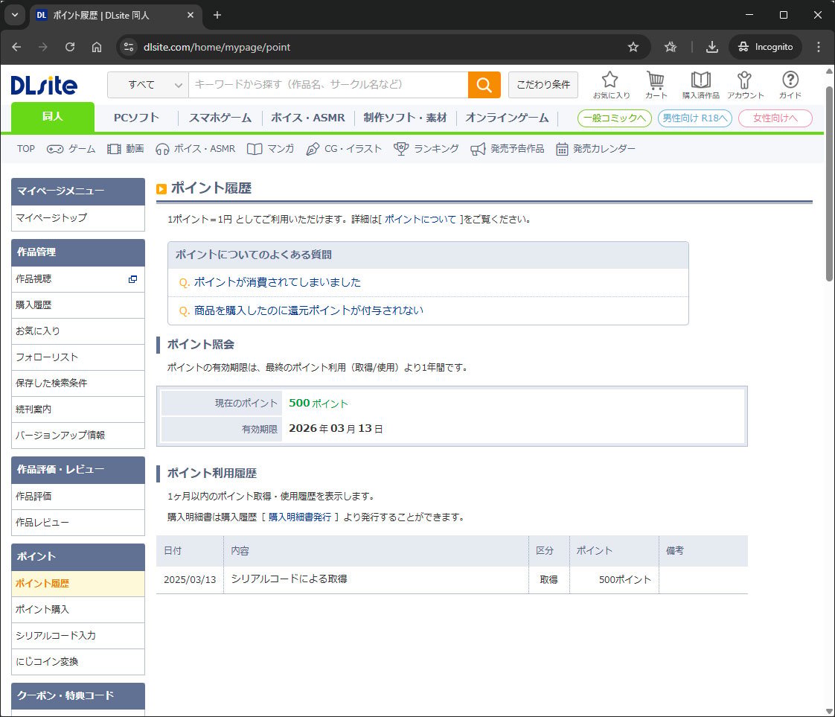Screen dimensions: 835x717
Task: Open 作品レビュー in sidebar
Action: [77, 523]
